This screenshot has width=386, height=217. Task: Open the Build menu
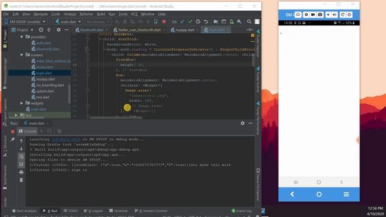[101, 14]
